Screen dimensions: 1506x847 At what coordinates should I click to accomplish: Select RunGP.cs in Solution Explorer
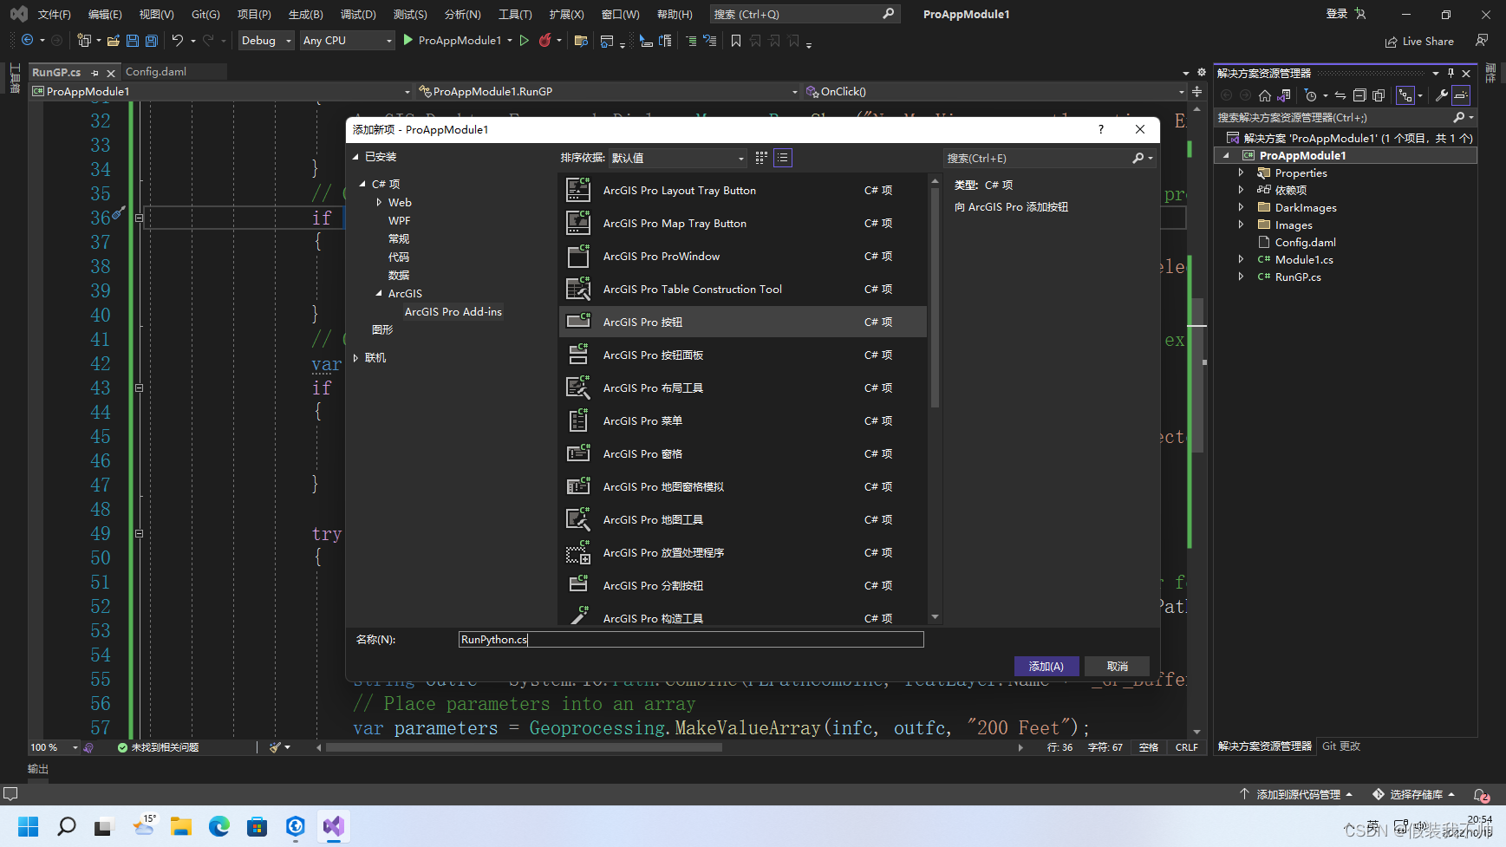coord(1297,277)
